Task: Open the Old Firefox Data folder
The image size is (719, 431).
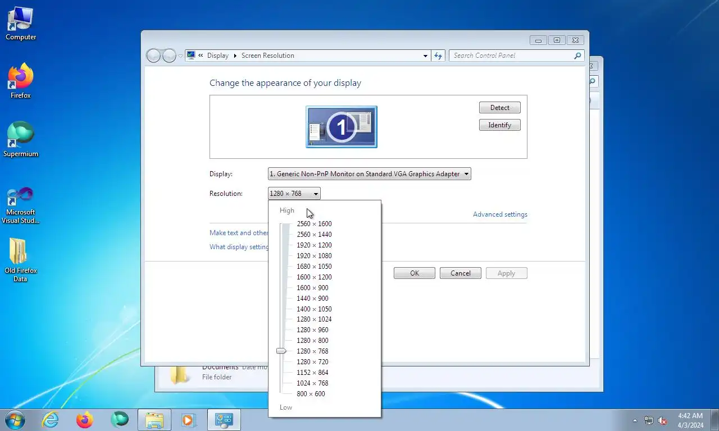Action: coord(21,260)
